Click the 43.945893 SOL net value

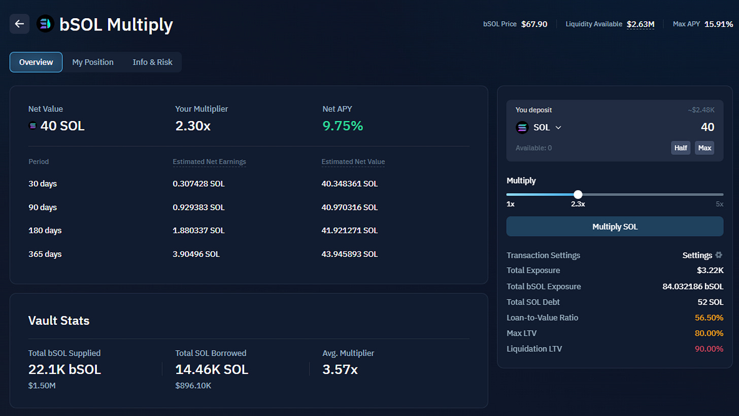pos(350,254)
